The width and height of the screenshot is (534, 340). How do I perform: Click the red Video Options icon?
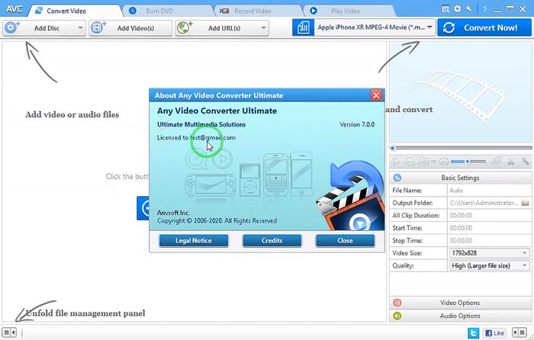tap(397, 303)
